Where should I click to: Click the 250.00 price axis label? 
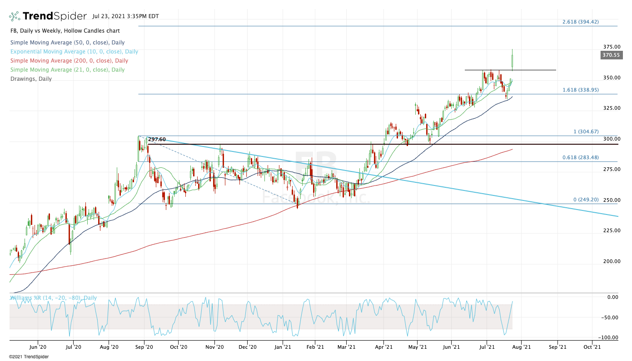(612, 200)
